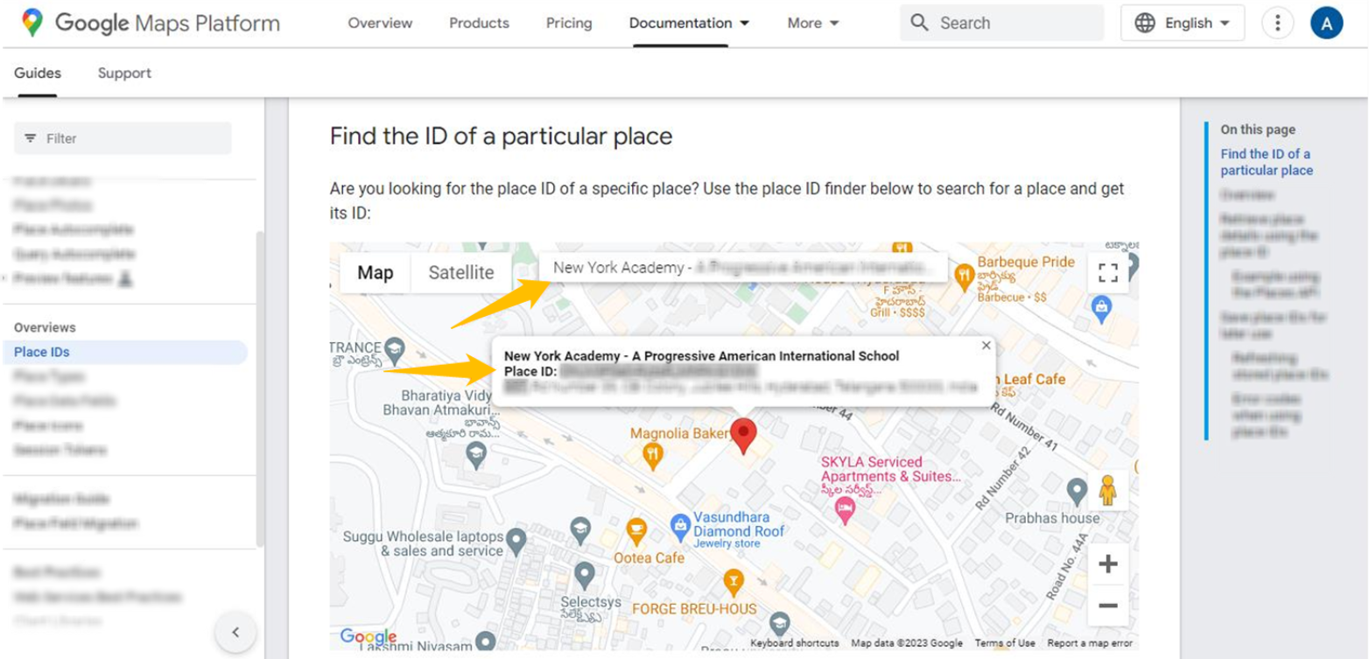Screen dimensions: 1369x659
Task: Click the Vasundhara Diamond Roof shop marker
Action: (x=680, y=525)
